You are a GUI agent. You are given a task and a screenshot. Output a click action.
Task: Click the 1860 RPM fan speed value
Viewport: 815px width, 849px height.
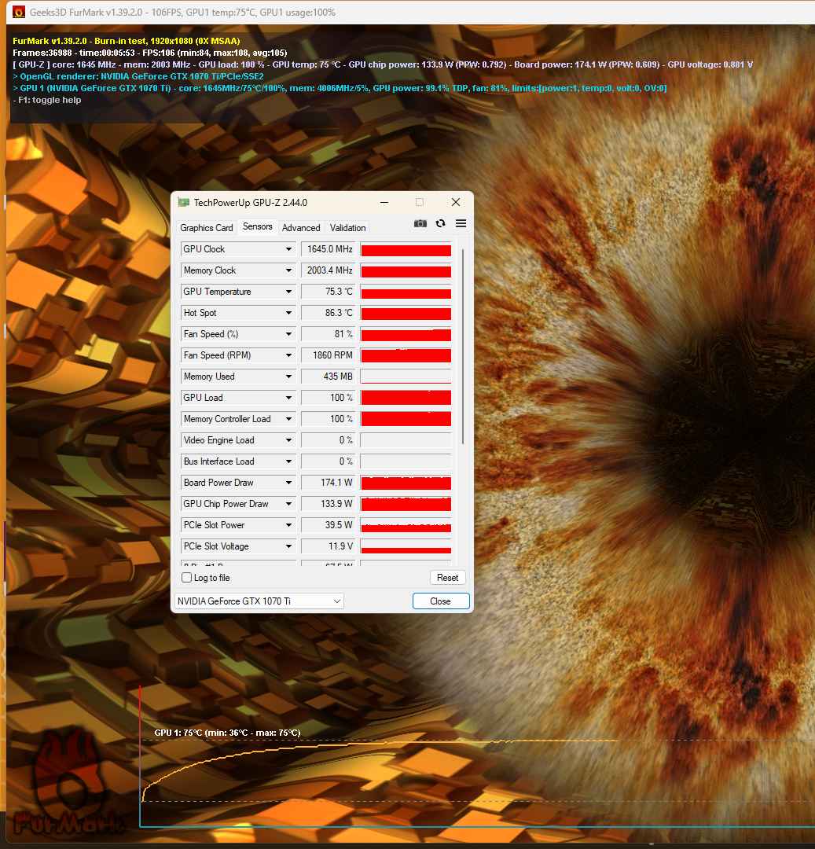328,355
